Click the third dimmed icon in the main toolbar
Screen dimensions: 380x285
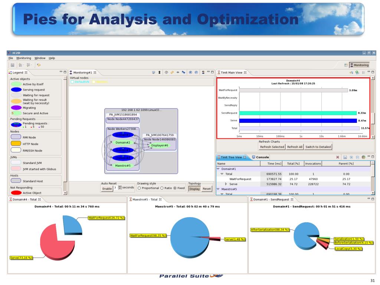[x=29, y=65]
